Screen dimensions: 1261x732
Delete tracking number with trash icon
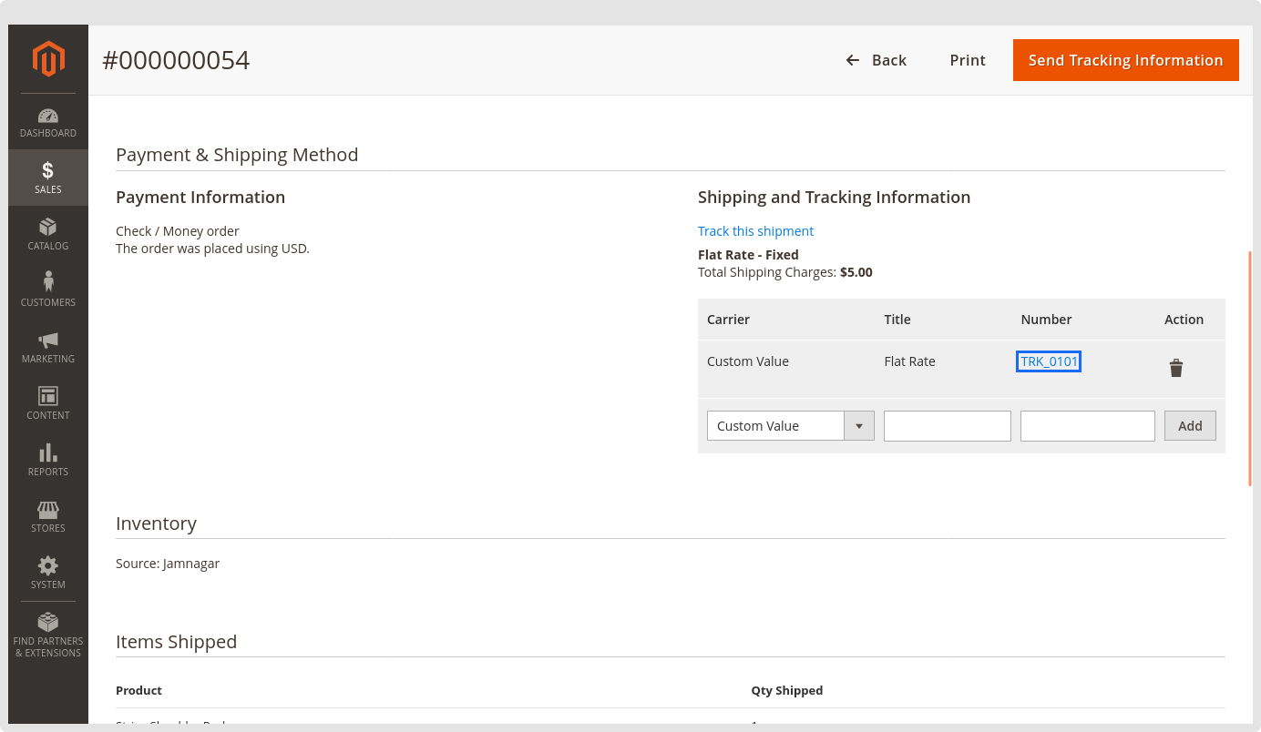point(1176,368)
